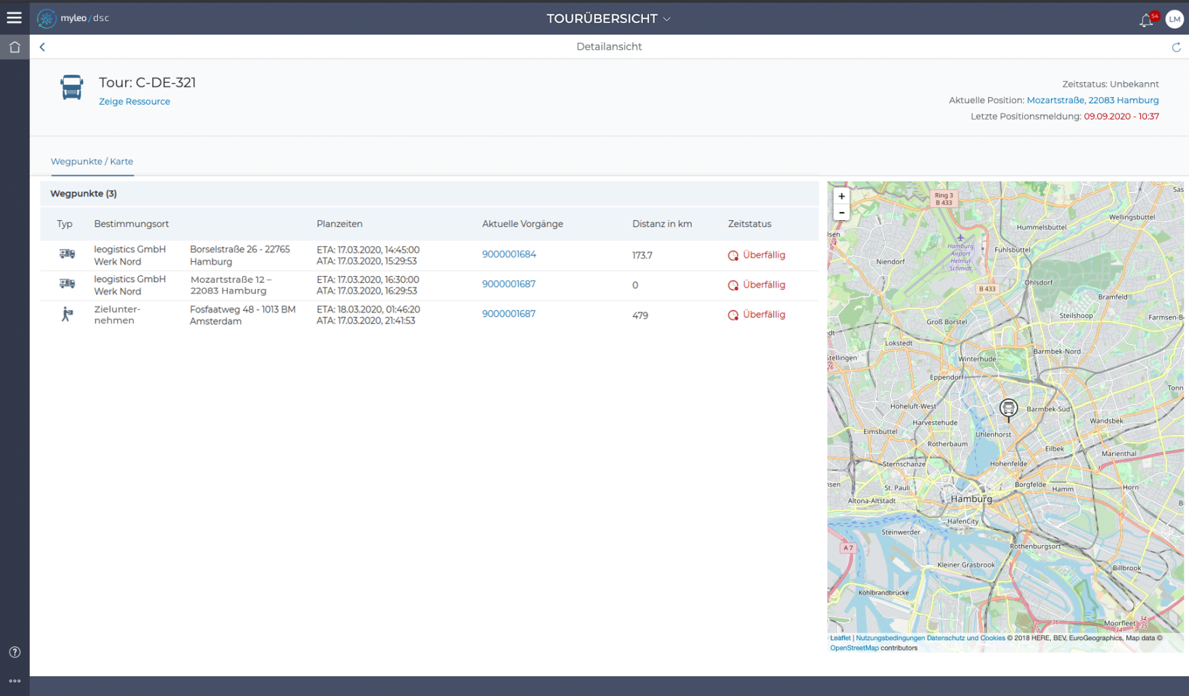The width and height of the screenshot is (1189, 696).
Task: Open the LM user profile avatar
Action: click(1174, 20)
